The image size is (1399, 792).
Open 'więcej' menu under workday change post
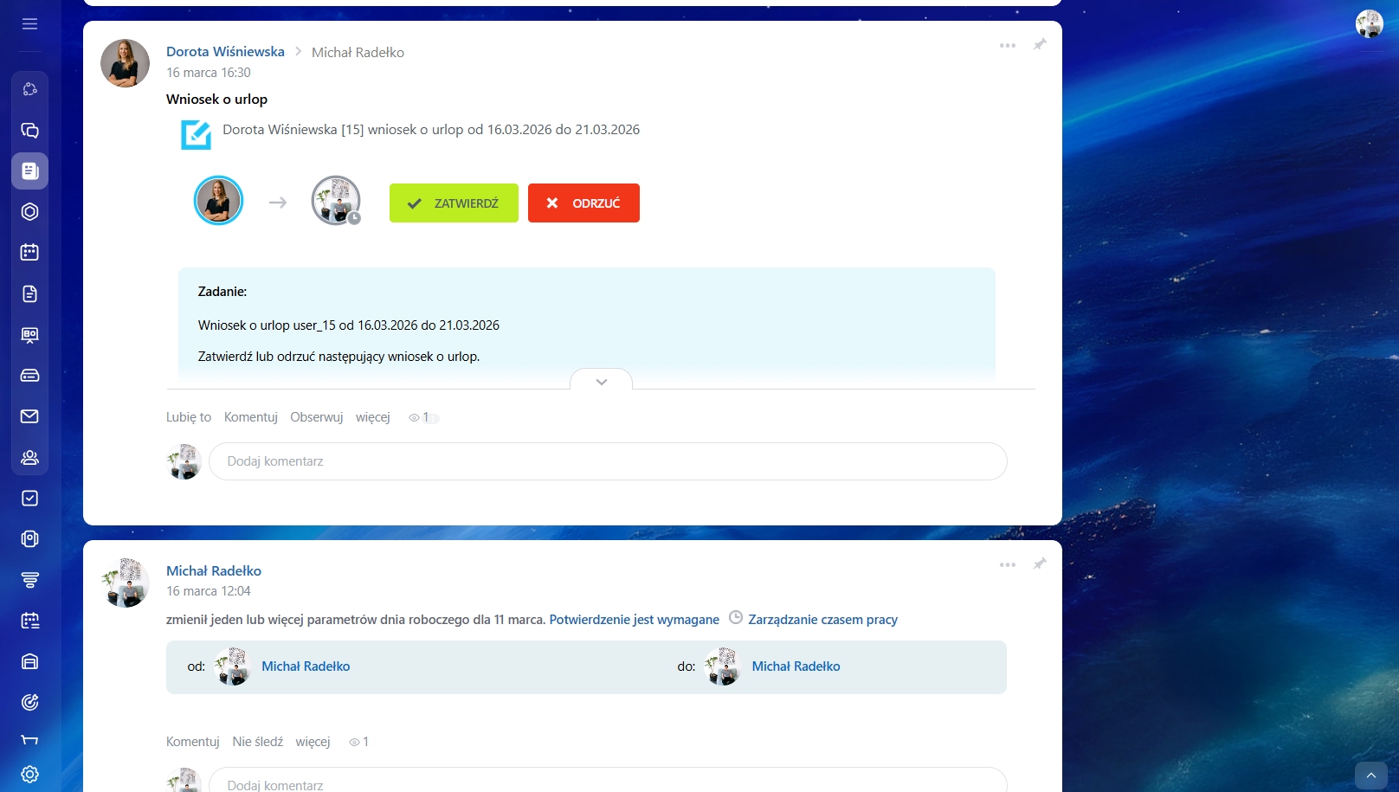pos(313,742)
